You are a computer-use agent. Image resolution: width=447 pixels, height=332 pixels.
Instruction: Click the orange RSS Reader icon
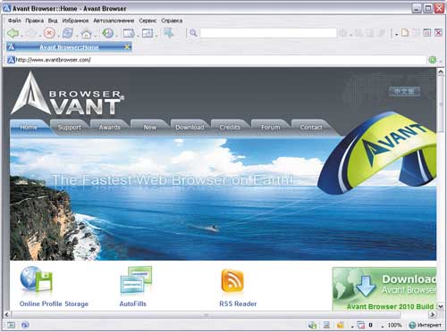[232, 281]
